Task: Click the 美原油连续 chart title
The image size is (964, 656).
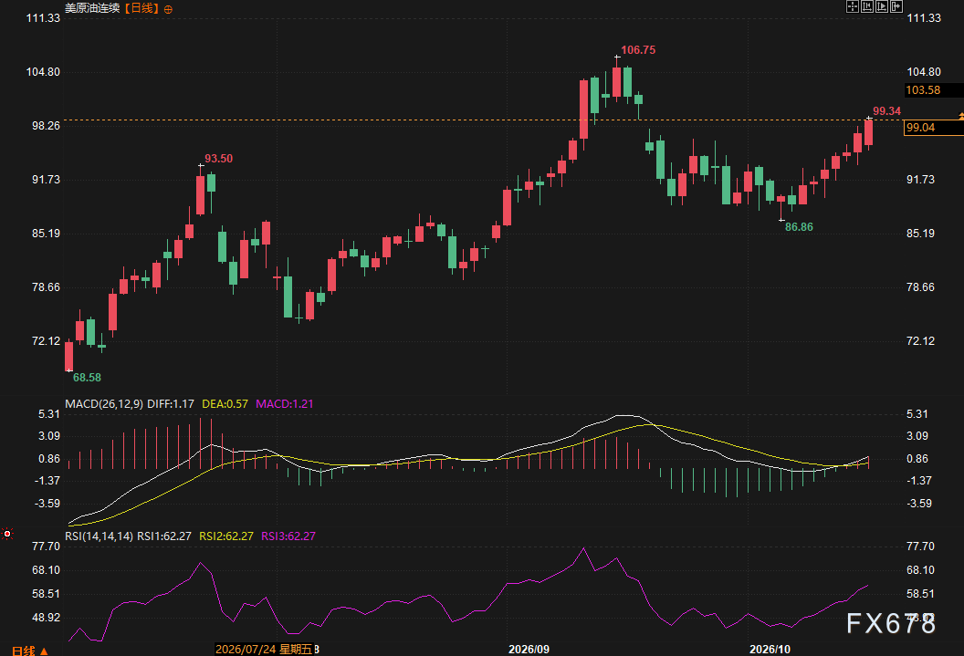Action: click(92, 8)
